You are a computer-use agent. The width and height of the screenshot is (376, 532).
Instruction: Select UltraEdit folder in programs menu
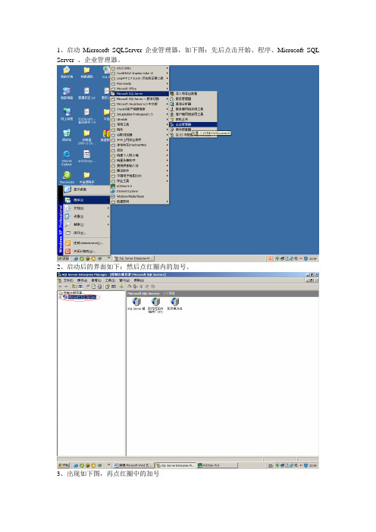click(x=139, y=120)
